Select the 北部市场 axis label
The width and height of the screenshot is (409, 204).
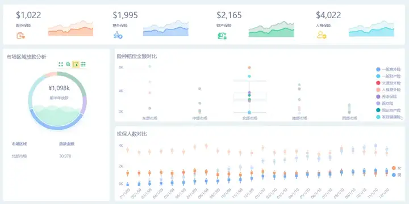[x=249, y=118]
